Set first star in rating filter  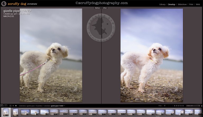tap(174, 106)
